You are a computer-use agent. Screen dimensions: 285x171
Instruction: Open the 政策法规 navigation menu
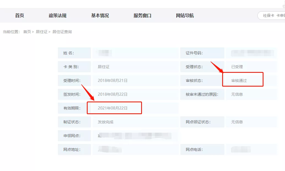[58, 16]
